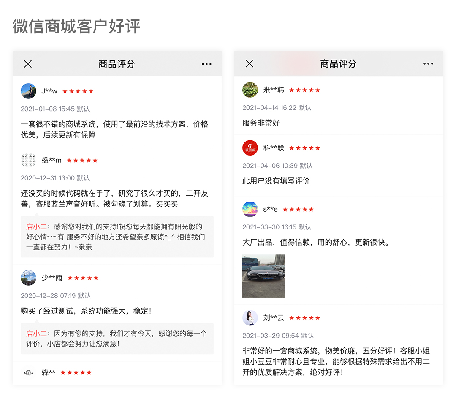Click timestamp 2021-04-14 16:22 默认
Image resolution: width=456 pixels, height=393 pixels.
277,108
